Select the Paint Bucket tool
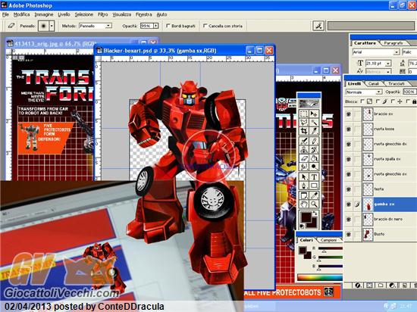Image resolution: width=417 pixels, height=312 pixels. click(x=314, y=158)
